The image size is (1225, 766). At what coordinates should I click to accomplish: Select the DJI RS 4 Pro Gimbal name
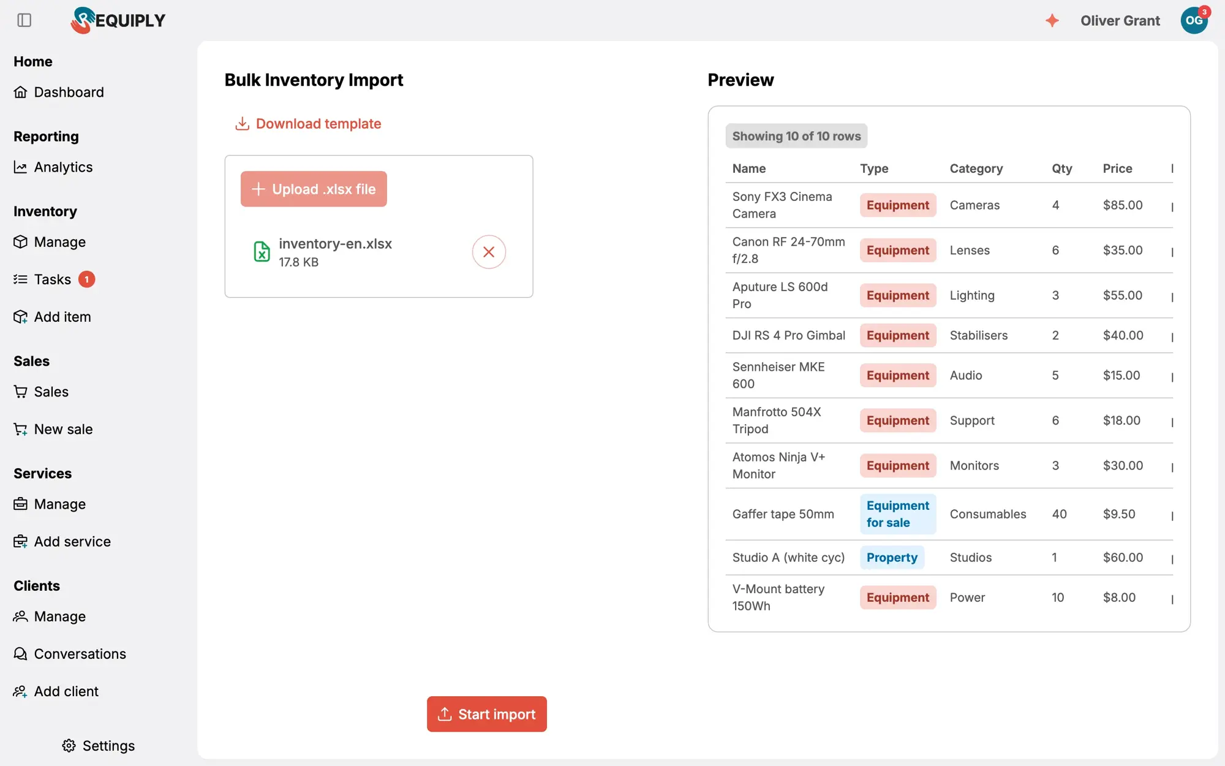[789, 335]
